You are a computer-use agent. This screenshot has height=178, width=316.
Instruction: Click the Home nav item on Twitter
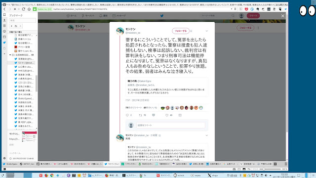click(x=72, y=15)
